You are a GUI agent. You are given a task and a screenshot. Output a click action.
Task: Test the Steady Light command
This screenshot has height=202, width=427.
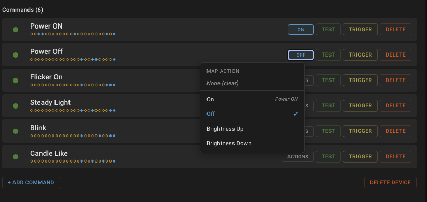pos(328,106)
